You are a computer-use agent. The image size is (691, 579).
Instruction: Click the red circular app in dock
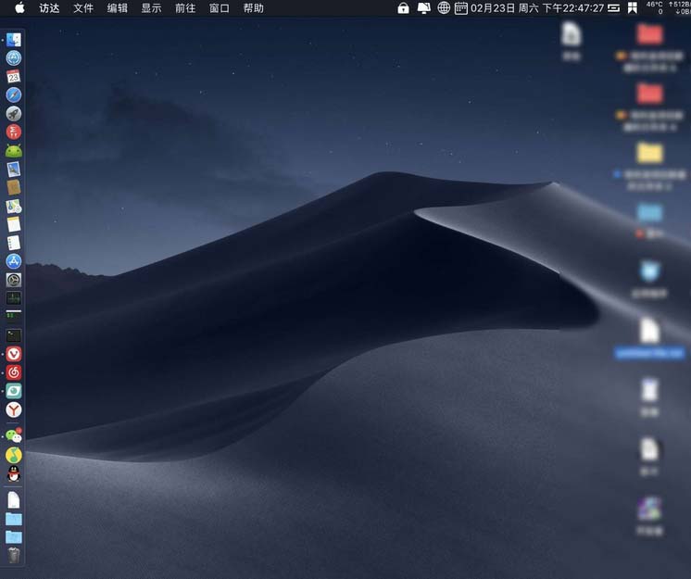click(x=14, y=132)
